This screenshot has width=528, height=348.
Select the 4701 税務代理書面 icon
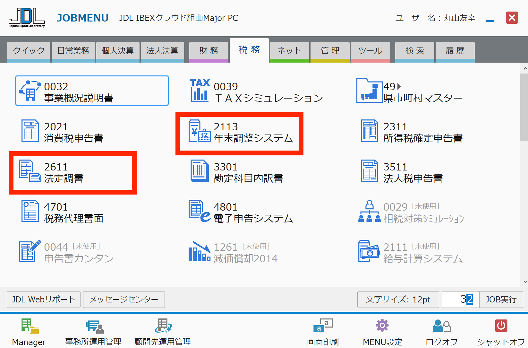point(30,211)
